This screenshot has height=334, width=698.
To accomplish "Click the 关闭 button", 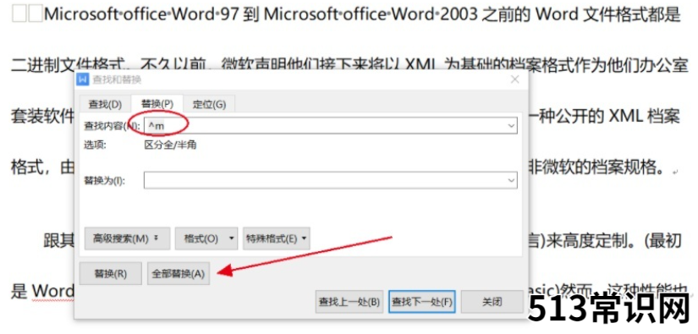I will 492,302.
